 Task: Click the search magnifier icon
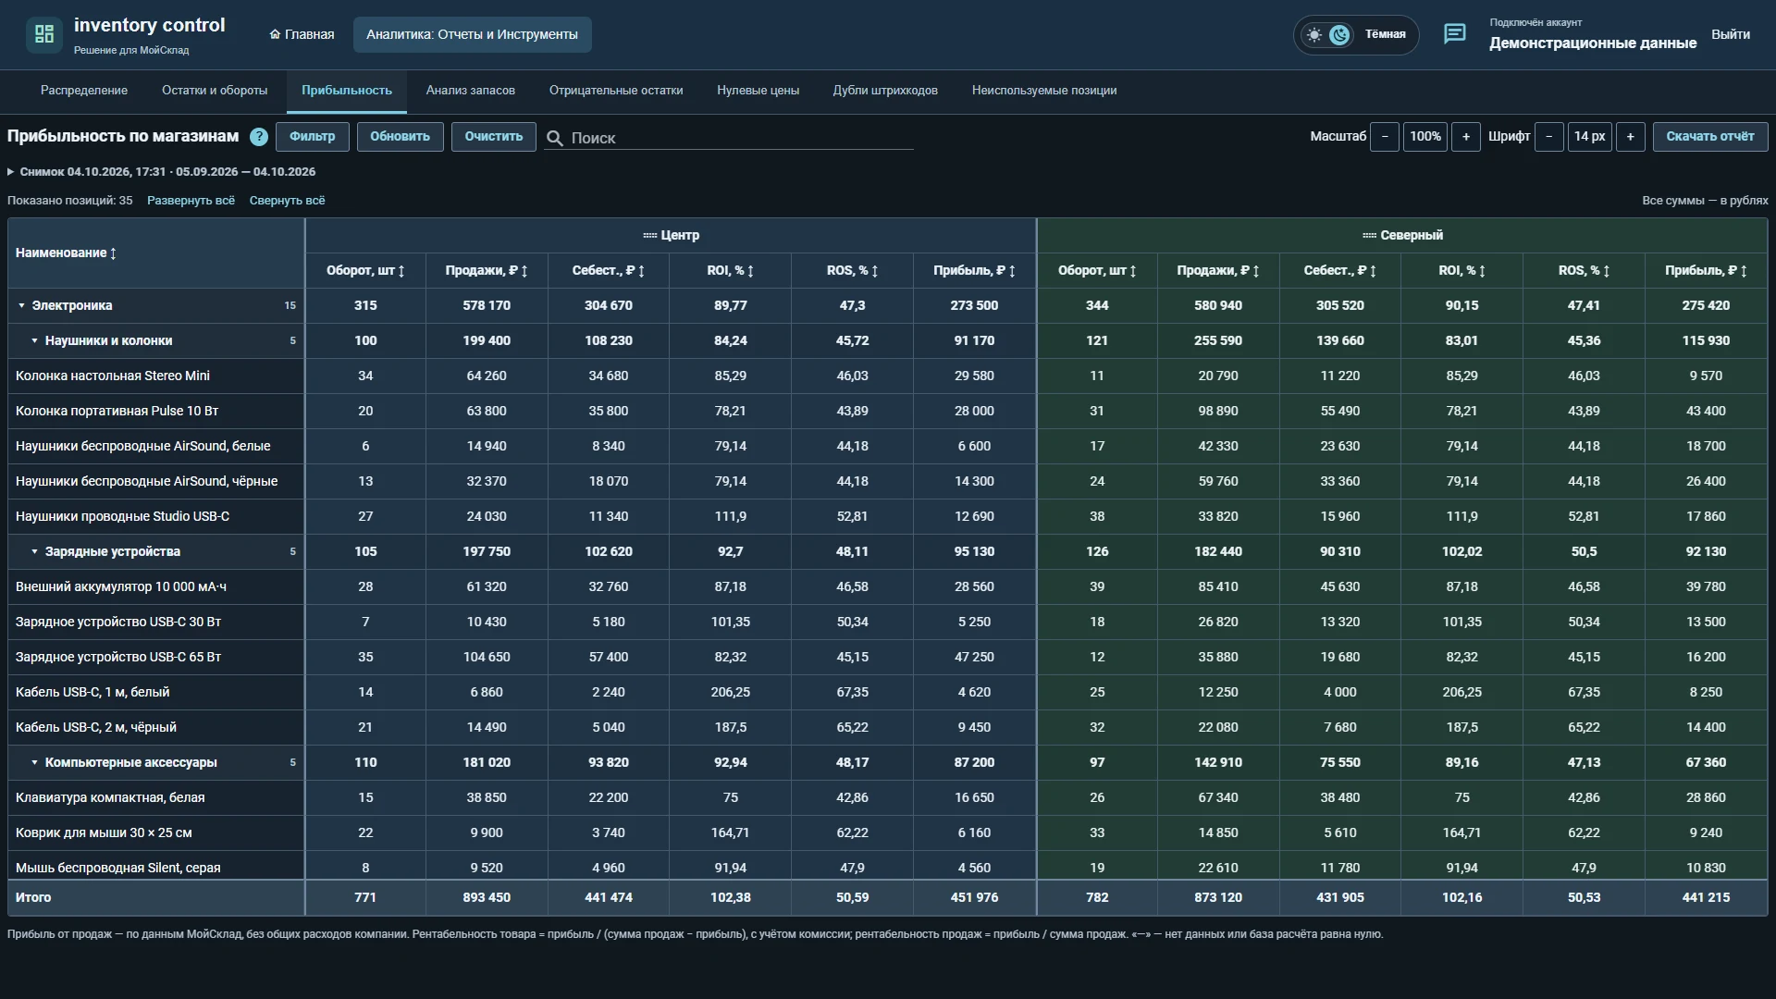(x=555, y=138)
